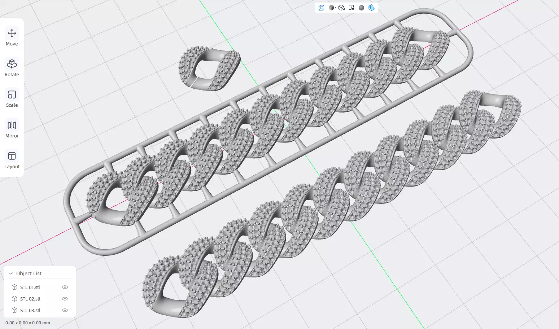
Task: Activate the Scale tool
Action: click(12, 99)
